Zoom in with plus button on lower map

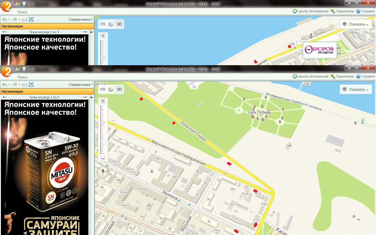click(x=103, y=101)
